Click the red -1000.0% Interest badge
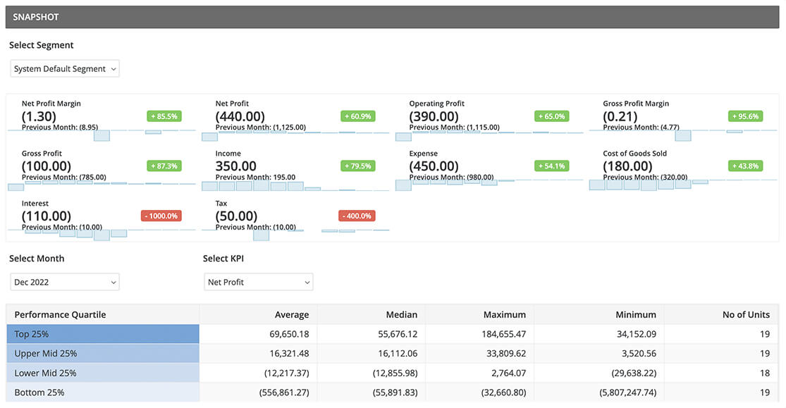This screenshot has height=408, width=786. tap(161, 216)
